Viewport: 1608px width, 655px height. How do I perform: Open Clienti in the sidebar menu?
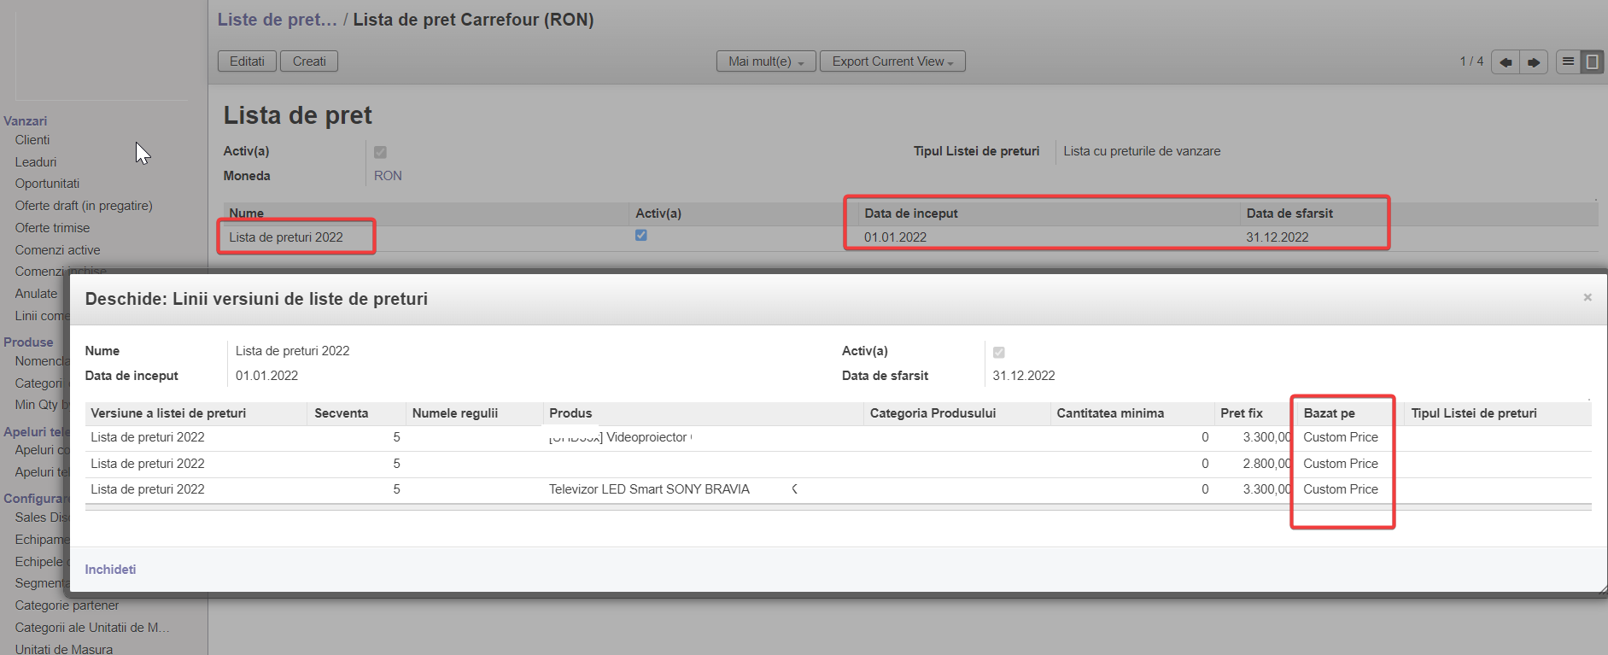coord(32,140)
